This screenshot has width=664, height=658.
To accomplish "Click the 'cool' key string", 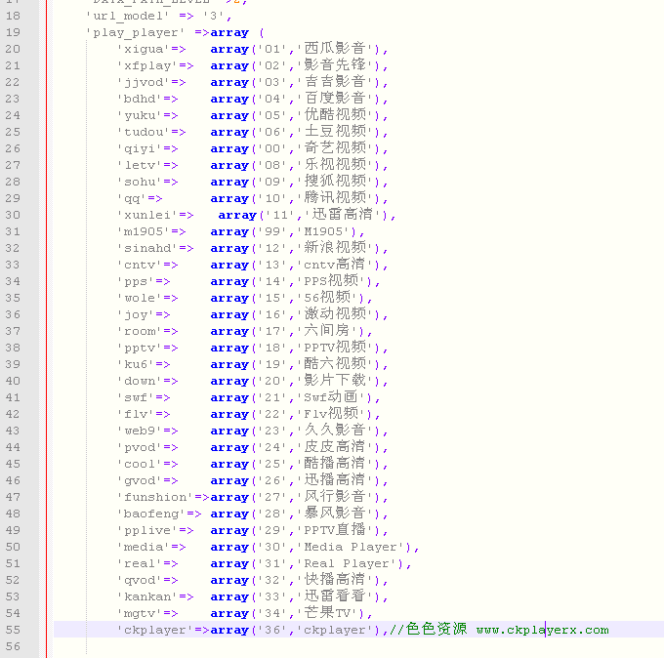I will pyautogui.click(x=140, y=464).
